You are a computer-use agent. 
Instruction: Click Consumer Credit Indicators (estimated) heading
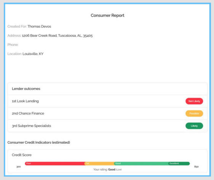click(39, 143)
